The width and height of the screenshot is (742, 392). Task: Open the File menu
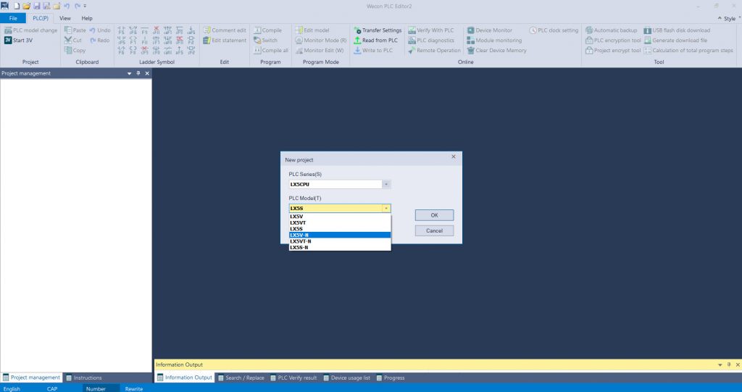13,18
